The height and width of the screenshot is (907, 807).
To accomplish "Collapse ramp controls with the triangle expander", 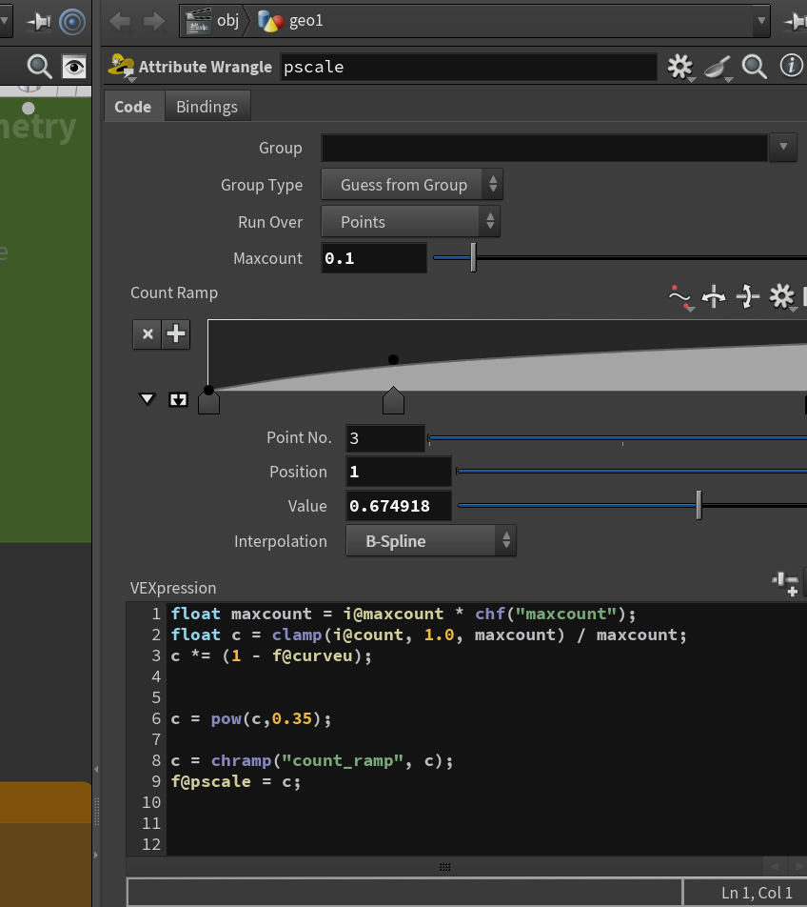I will pos(147,399).
